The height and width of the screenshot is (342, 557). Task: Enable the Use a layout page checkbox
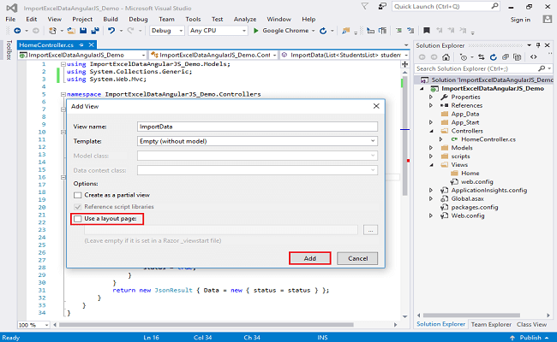pos(78,219)
